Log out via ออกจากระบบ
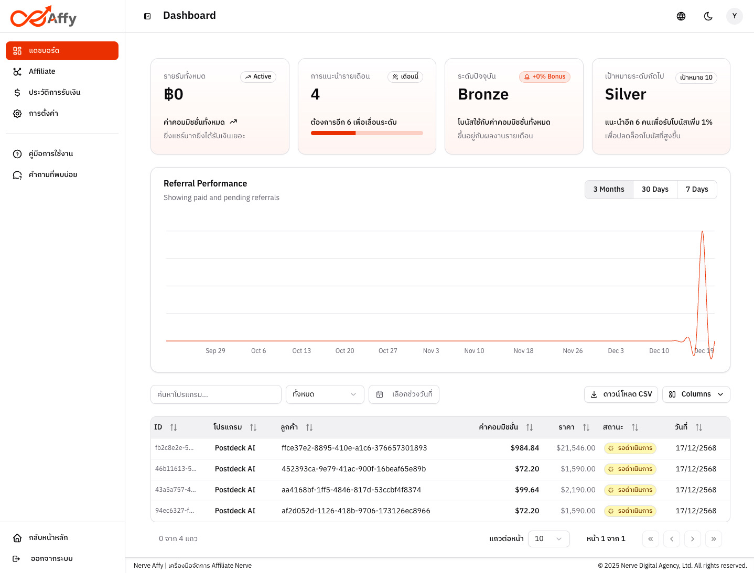Image resolution: width=754 pixels, height=573 pixels. (x=51, y=559)
